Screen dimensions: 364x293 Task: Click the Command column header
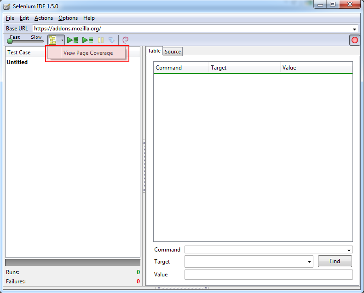click(x=181, y=68)
